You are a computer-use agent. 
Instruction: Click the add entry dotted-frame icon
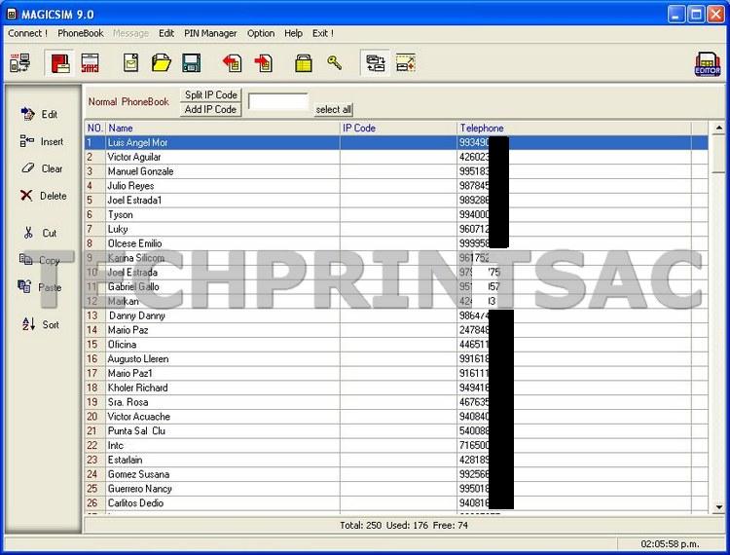pyautogui.click(x=406, y=63)
